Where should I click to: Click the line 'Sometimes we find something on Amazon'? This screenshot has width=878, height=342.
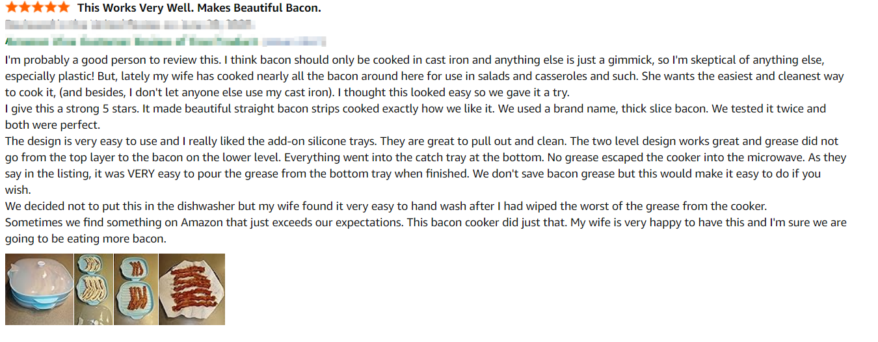[426, 222]
